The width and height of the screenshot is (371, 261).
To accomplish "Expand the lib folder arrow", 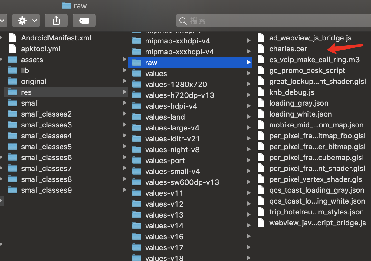I will click(x=124, y=70).
